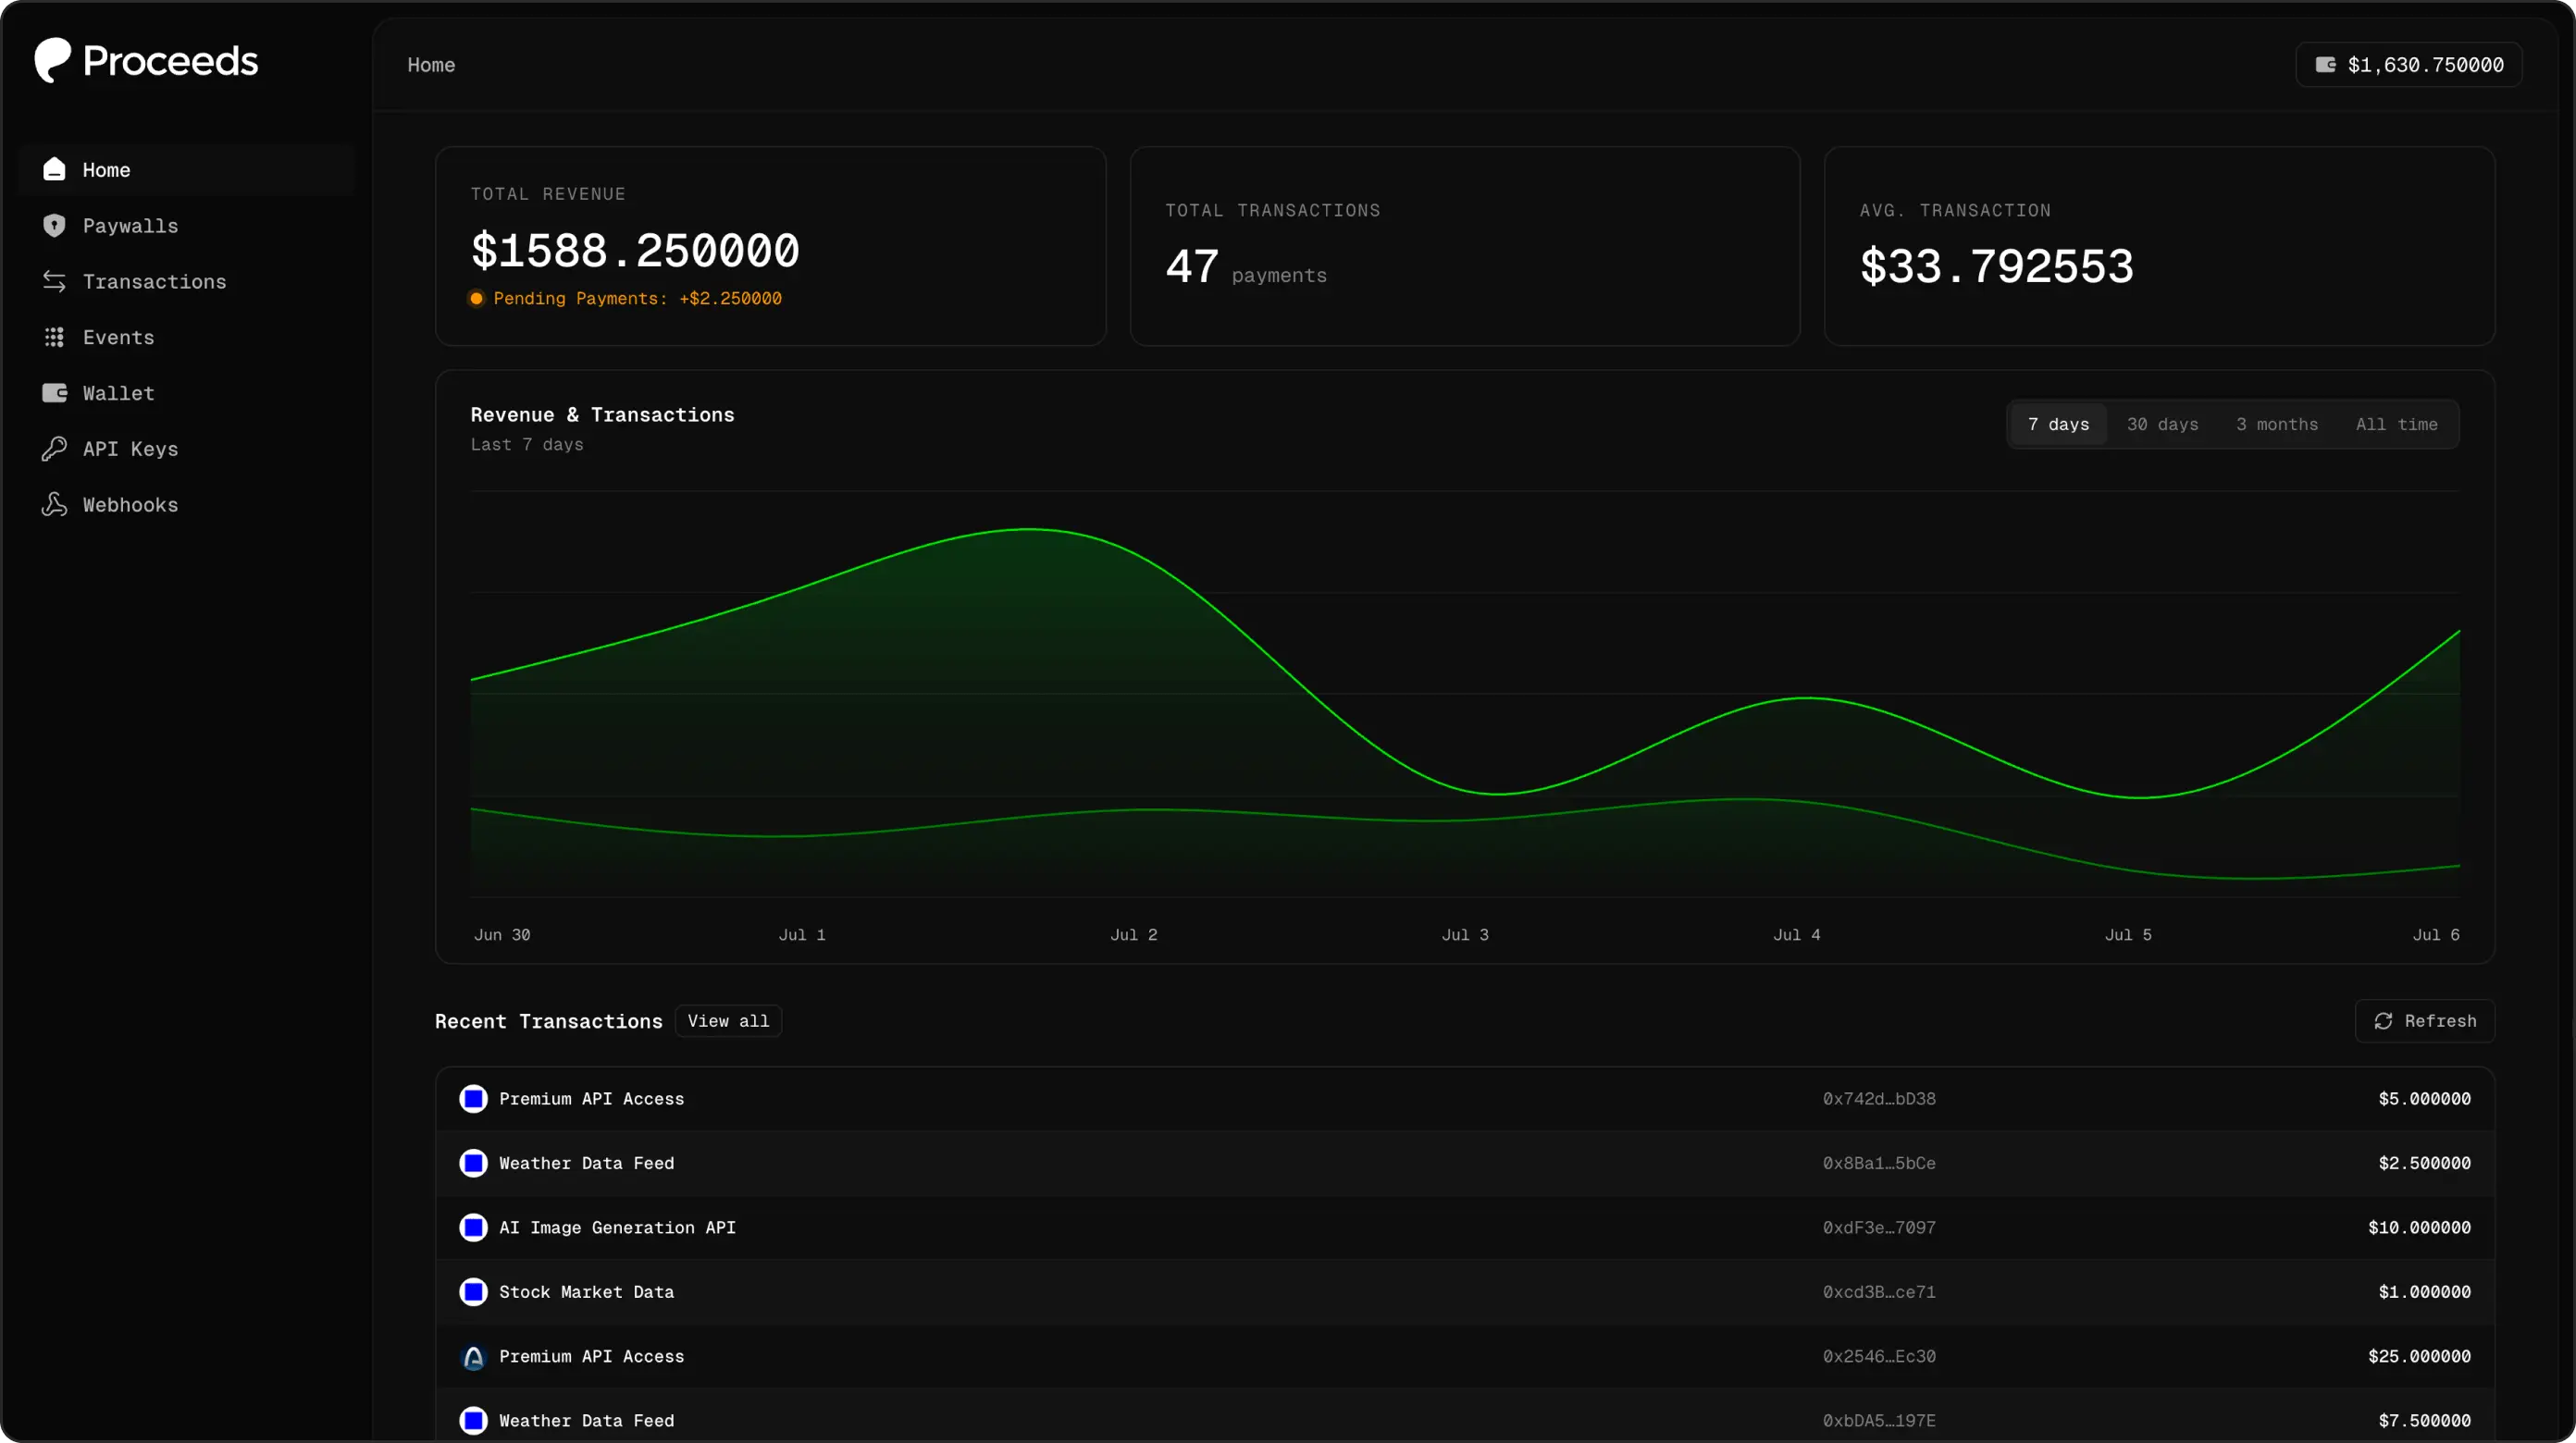
Task: Click the Home breadcrumb in header
Action: (x=431, y=65)
